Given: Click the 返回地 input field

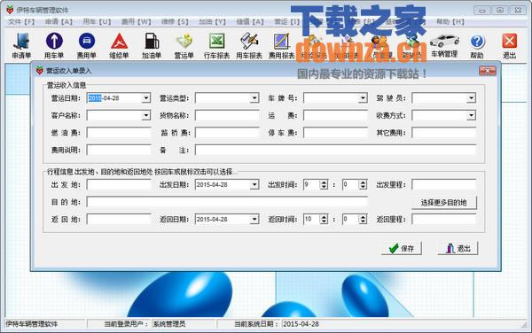Looking at the screenshot, I should 119,219.
